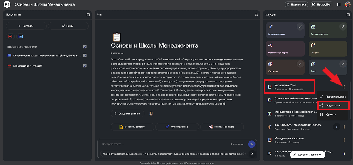This screenshot has width=353, height=165.
Task: Click the Добавить source button
Action: tap(26, 26)
